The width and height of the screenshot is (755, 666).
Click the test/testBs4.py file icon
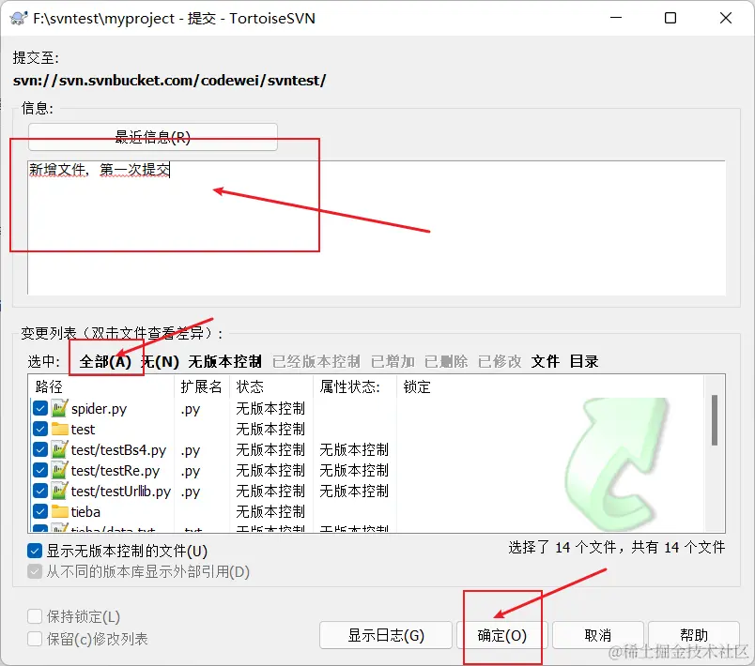pyautogui.click(x=60, y=449)
